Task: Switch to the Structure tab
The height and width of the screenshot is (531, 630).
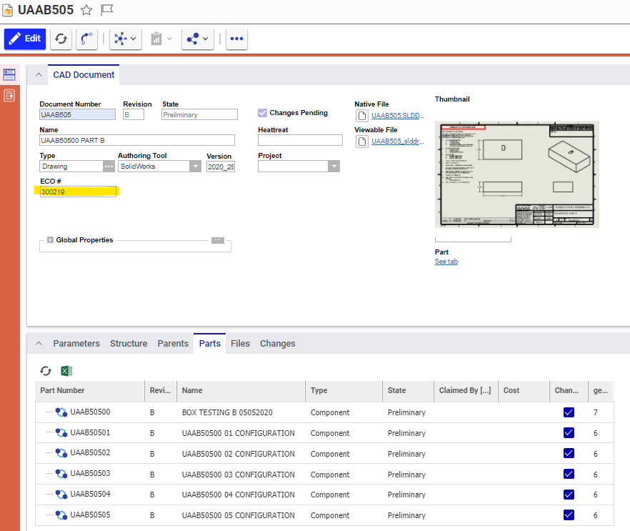Action: tap(129, 344)
